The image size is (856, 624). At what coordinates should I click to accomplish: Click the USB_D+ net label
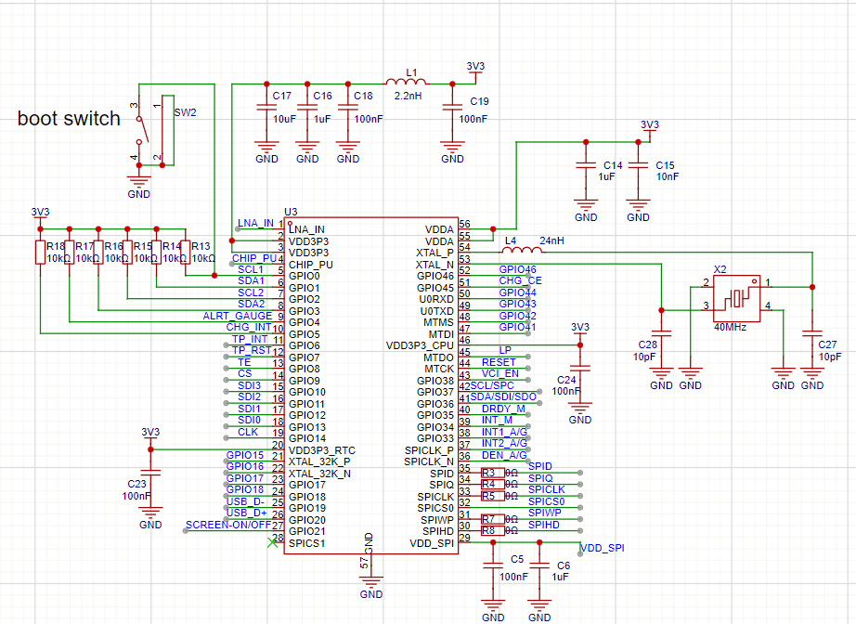247,513
